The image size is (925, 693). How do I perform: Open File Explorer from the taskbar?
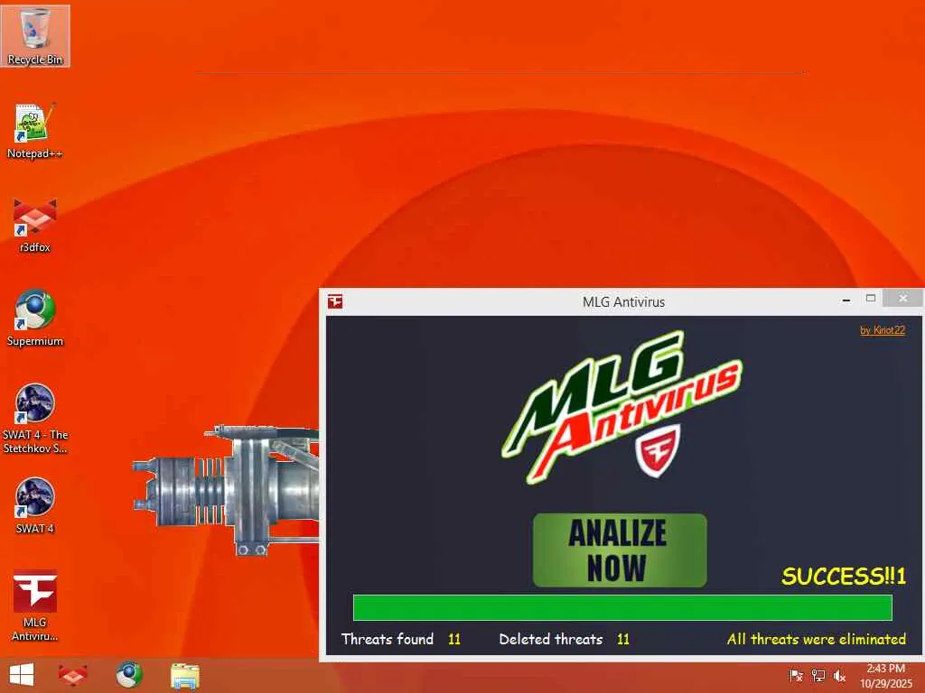coord(185,675)
